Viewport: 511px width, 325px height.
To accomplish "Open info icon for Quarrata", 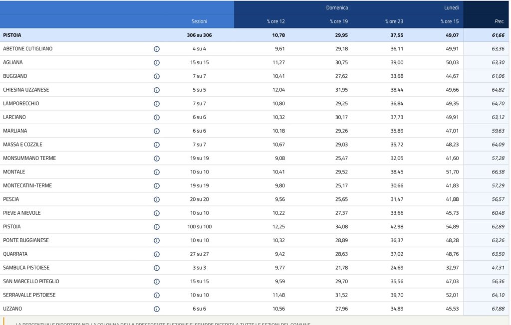I will [x=156, y=254].
